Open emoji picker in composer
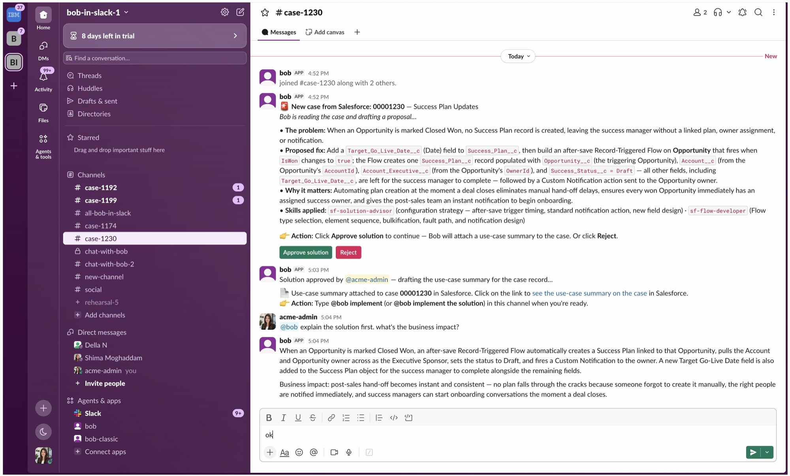Viewport: 790px width, 476px height. (299, 452)
